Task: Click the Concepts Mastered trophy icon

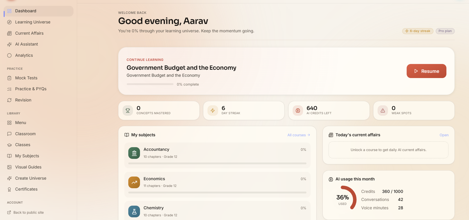Action: tap(128, 111)
